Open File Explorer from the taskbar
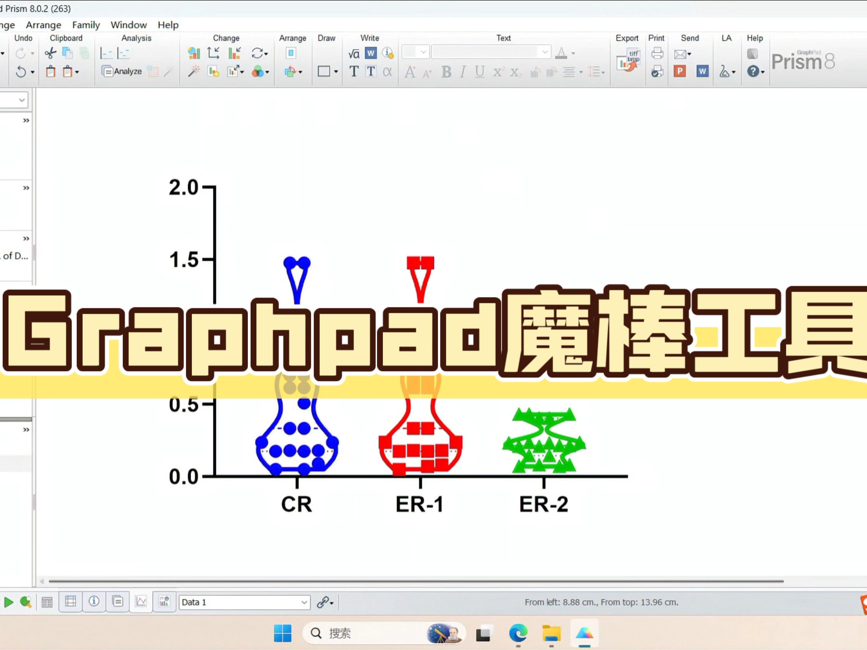This screenshot has height=650, width=867. (551, 633)
